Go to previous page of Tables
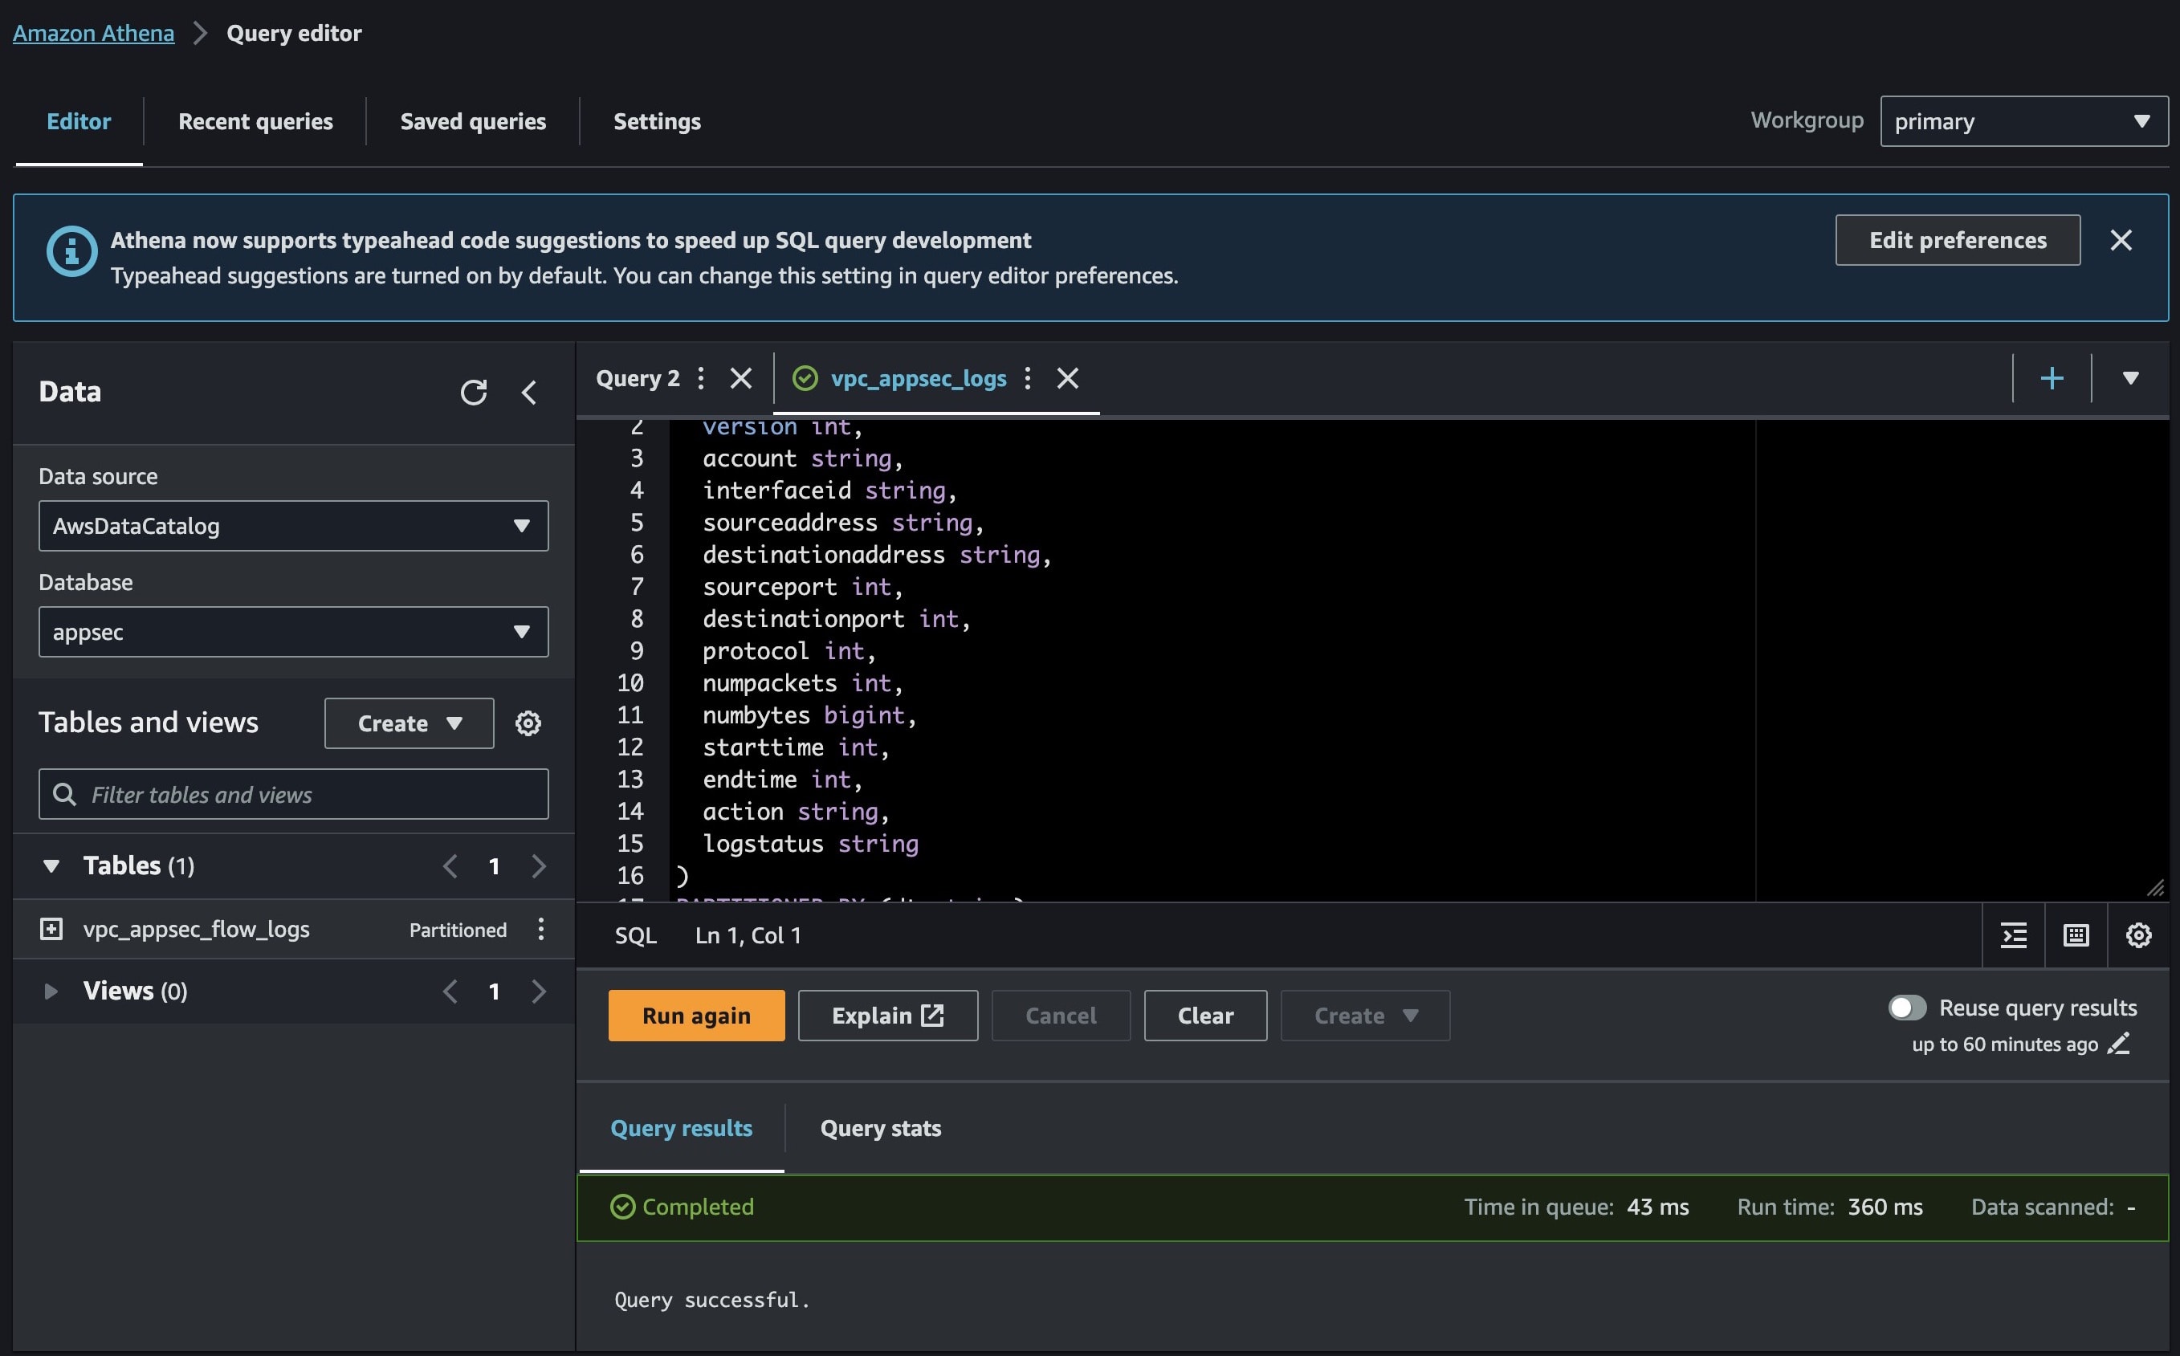The height and width of the screenshot is (1356, 2180). pyautogui.click(x=450, y=866)
